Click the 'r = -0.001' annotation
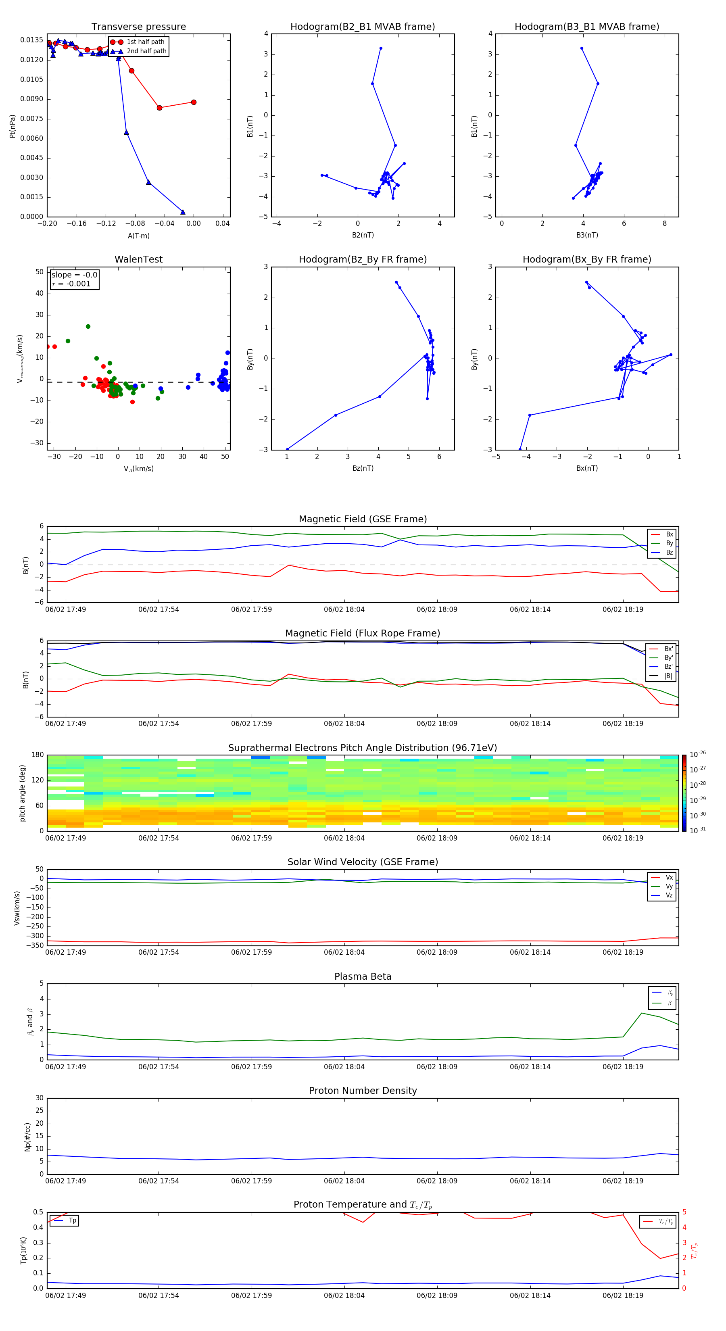This screenshot has width=726, height=1331. [x=71, y=284]
